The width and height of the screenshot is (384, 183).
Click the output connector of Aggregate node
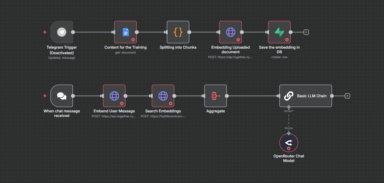click(x=227, y=96)
